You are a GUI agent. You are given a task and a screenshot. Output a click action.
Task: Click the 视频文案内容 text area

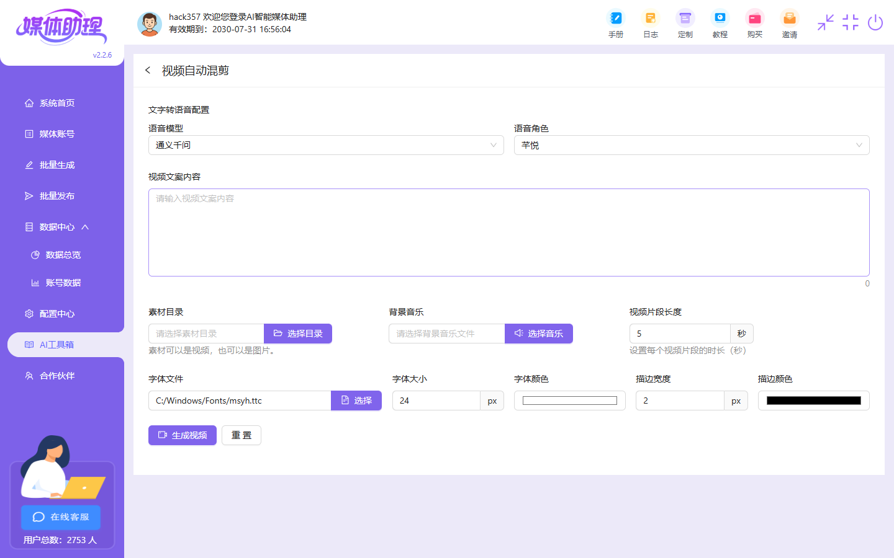click(x=509, y=232)
